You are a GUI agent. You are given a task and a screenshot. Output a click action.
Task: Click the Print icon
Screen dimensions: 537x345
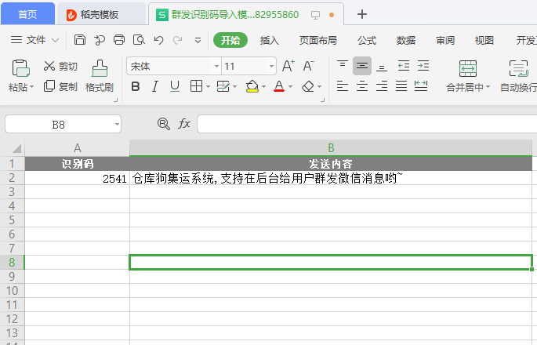click(x=119, y=40)
